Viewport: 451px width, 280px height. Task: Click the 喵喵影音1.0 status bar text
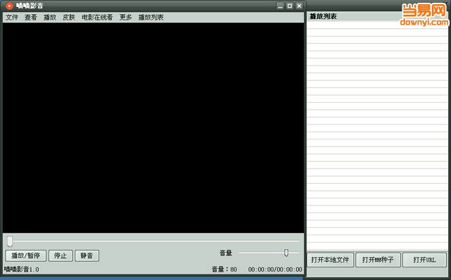[x=22, y=269]
